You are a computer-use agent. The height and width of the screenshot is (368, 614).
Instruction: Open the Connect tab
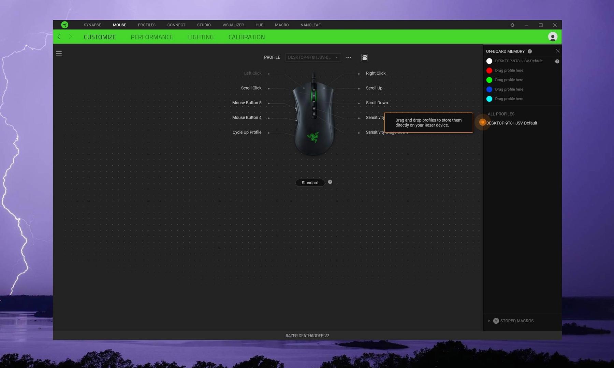176,25
